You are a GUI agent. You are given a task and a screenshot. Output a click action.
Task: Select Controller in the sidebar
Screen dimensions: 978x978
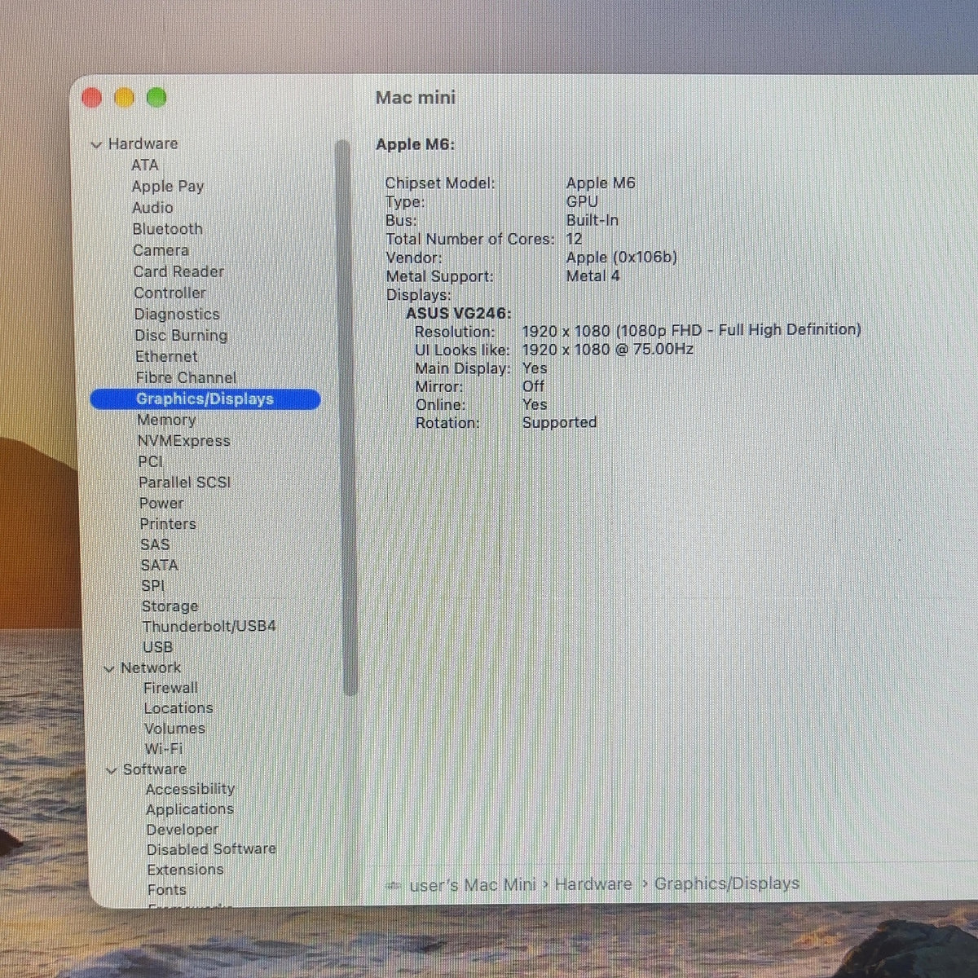[x=170, y=292]
